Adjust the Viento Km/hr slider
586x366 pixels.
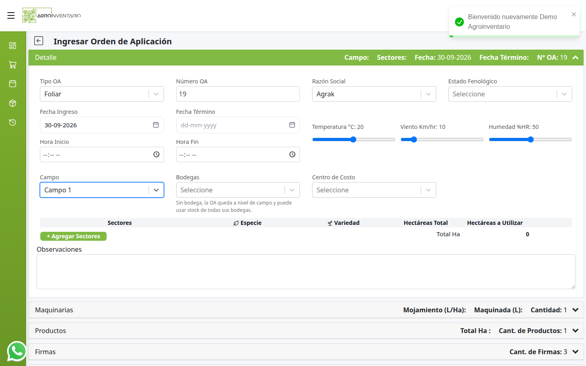[x=442, y=139]
